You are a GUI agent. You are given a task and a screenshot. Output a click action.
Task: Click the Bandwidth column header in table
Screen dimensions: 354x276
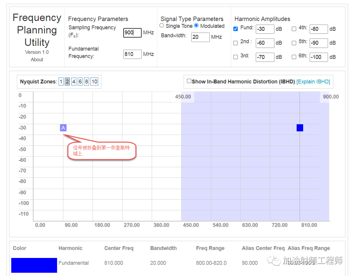pos(164,248)
